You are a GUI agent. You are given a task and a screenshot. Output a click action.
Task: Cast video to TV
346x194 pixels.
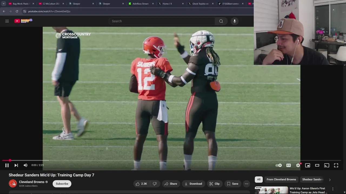(x=327, y=165)
